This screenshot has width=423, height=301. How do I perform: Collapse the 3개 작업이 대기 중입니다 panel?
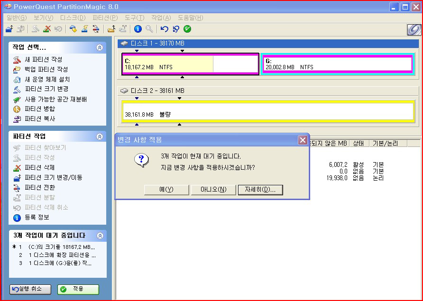pyautogui.click(x=100, y=236)
